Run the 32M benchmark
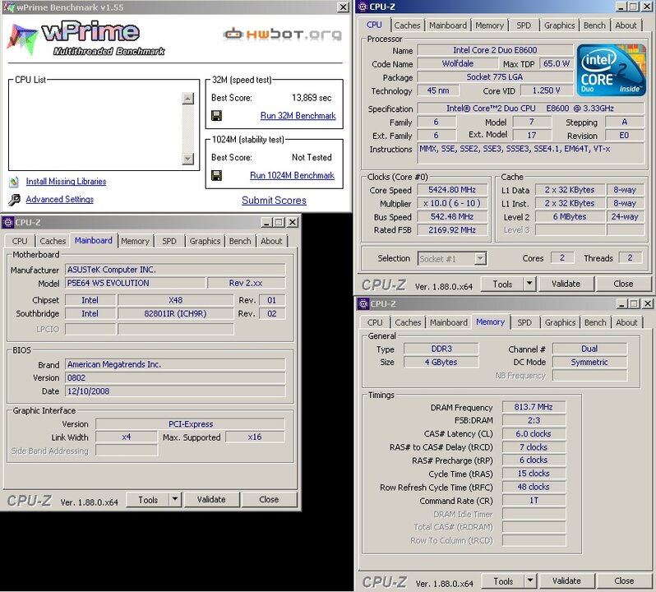 pyautogui.click(x=298, y=115)
